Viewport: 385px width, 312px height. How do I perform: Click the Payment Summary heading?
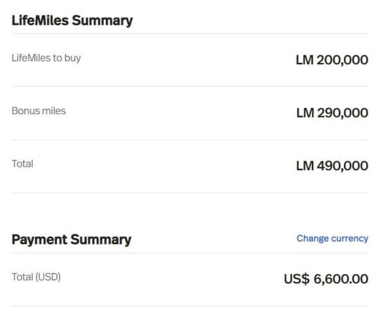(71, 239)
